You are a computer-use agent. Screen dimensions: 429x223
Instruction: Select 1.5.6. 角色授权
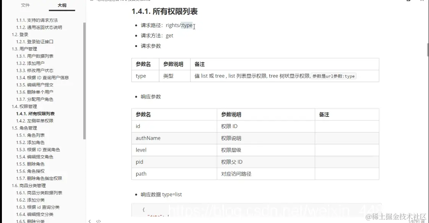pos(29,171)
